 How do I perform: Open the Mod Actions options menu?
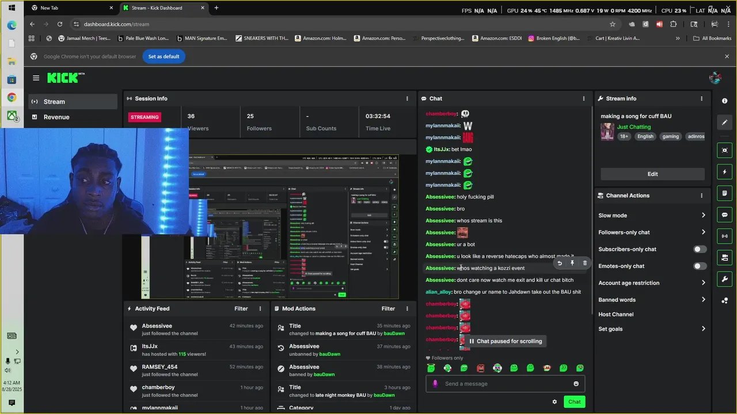(x=407, y=309)
